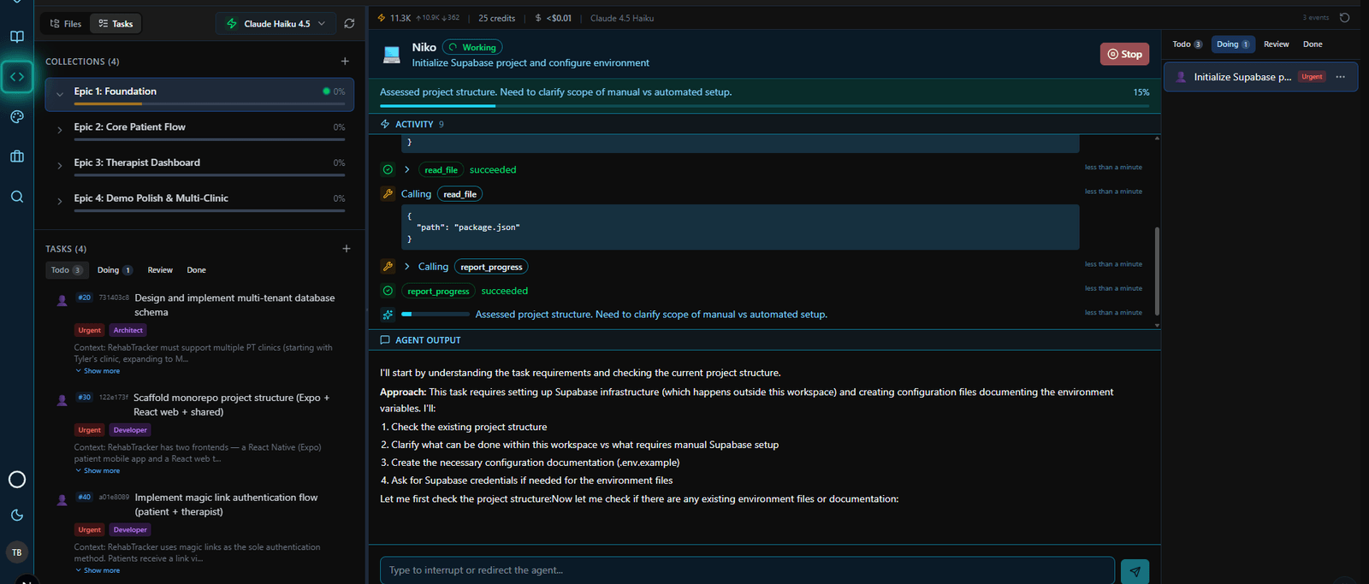
Task: Open the search magnifier in sidebar
Action: (17, 197)
